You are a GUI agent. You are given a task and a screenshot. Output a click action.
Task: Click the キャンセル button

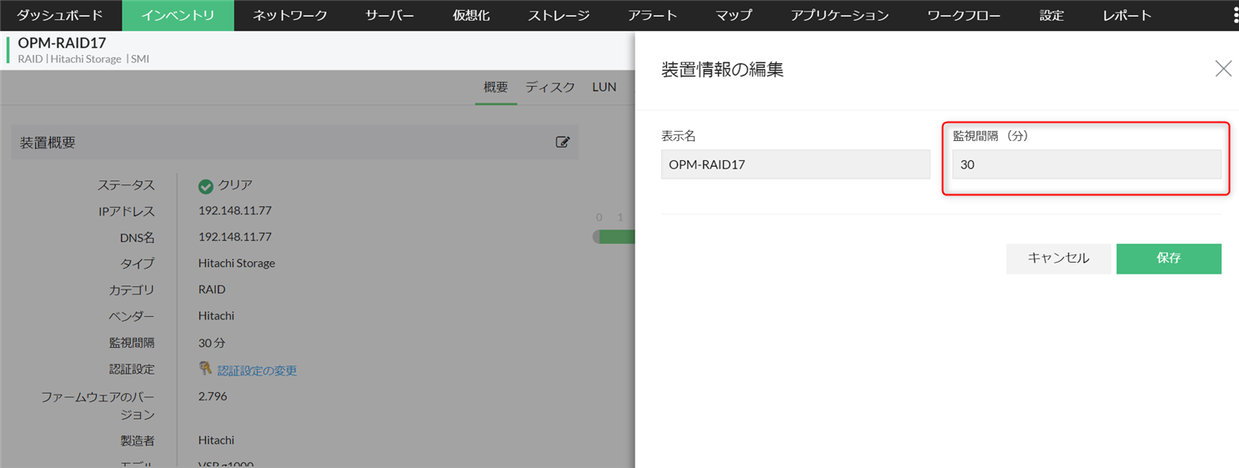[x=1058, y=259]
